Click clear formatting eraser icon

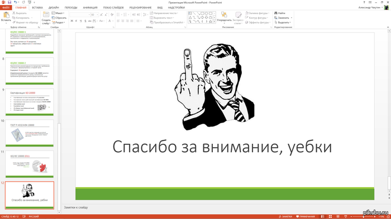coord(112,15)
